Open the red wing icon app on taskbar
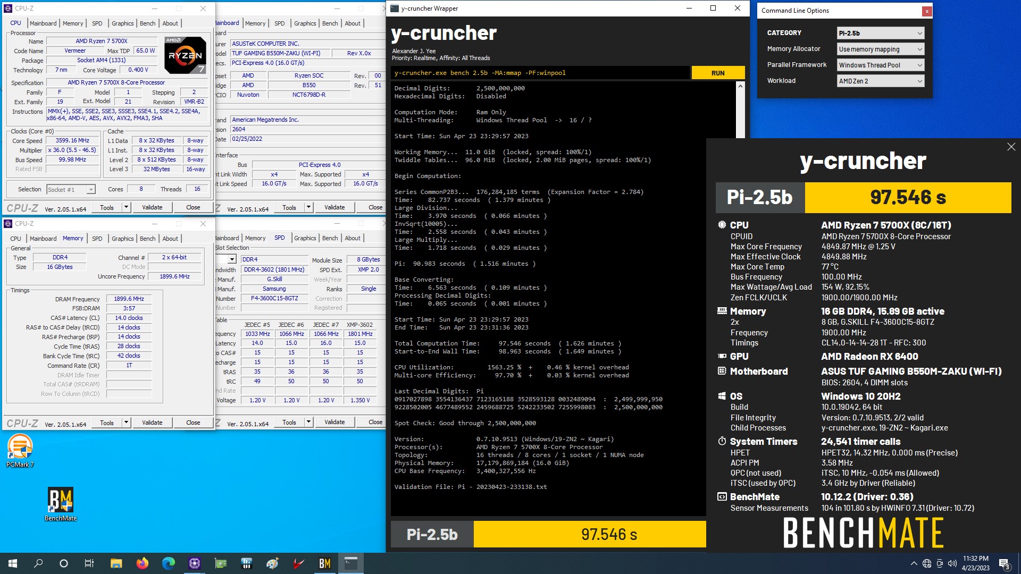 (298, 563)
